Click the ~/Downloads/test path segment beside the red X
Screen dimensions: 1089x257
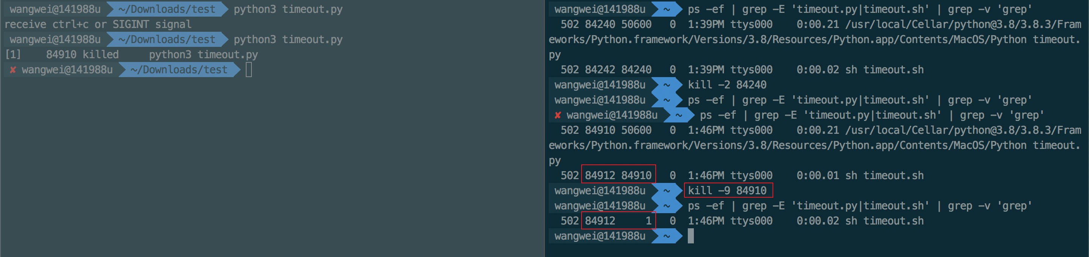click(x=178, y=70)
